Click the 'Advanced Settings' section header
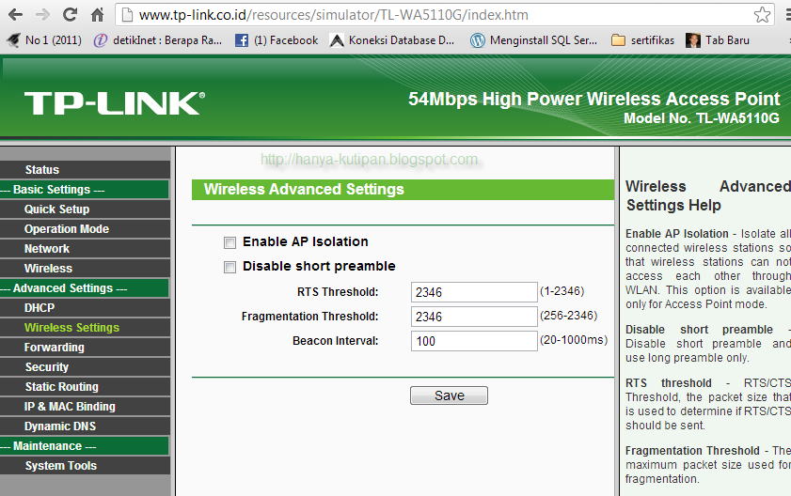The height and width of the screenshot is (496, 791). (85, 287)
